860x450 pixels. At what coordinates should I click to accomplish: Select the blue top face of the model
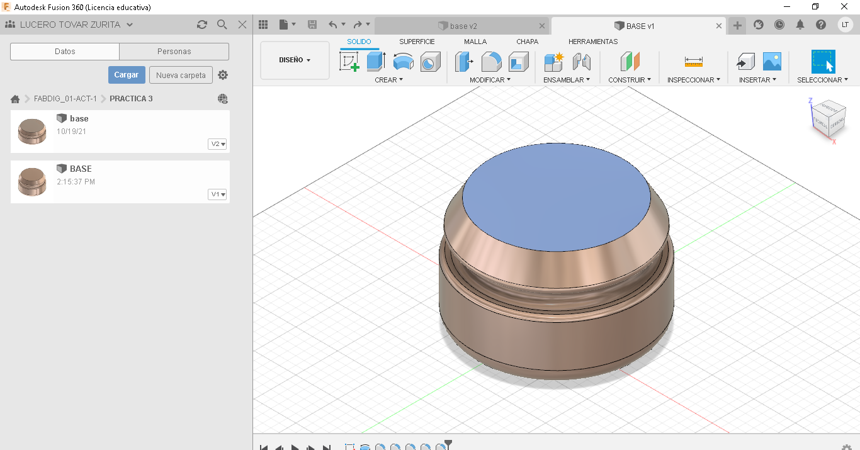[x=557, y=198]
